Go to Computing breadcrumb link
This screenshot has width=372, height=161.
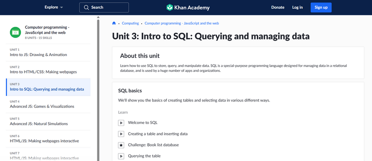[x=130, y=23]
